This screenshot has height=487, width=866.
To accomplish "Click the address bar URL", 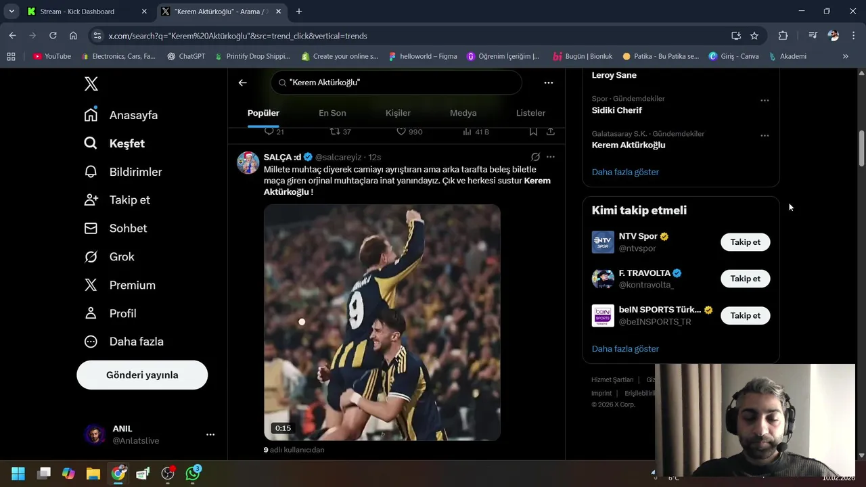I will tap(237, 36).
